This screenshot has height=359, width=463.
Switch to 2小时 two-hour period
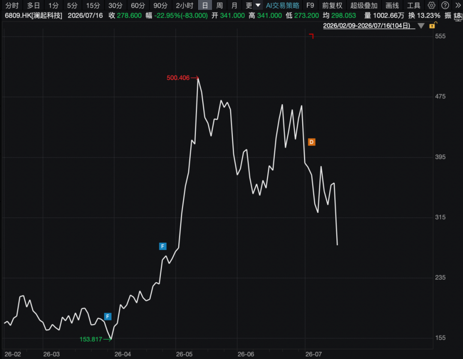tap(184, 5)
